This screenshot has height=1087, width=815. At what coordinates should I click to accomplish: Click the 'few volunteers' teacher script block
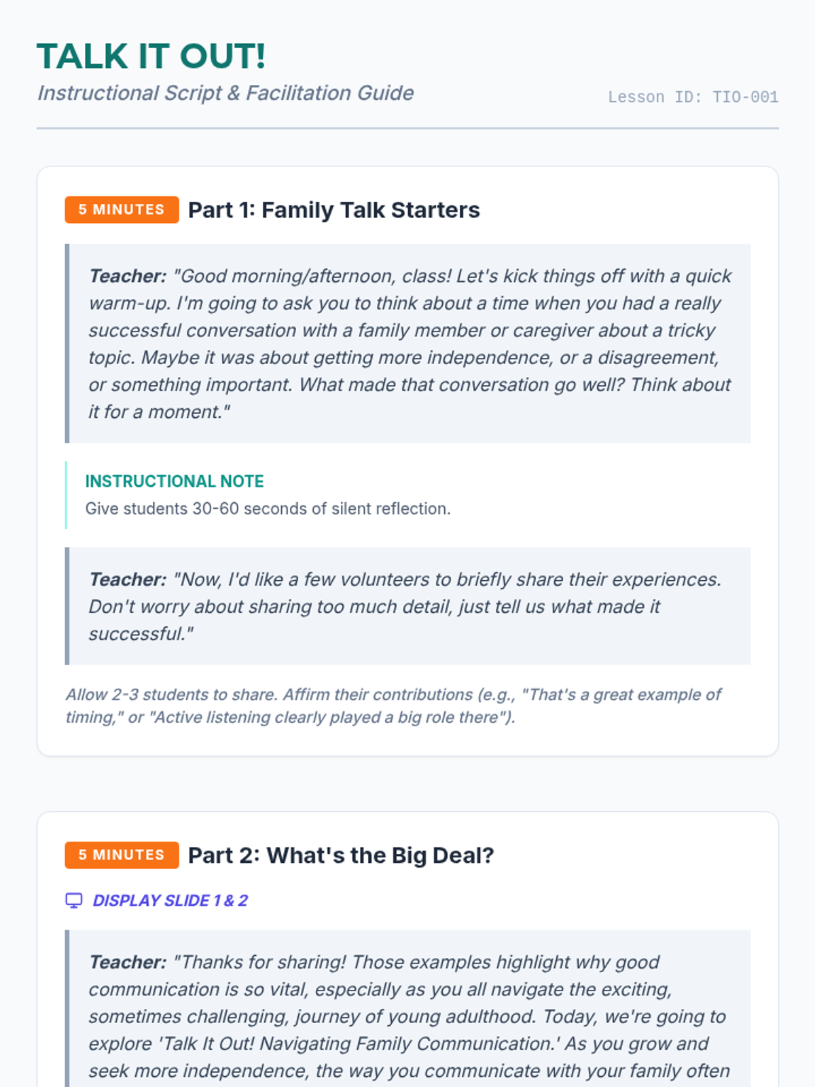[410, 606]
